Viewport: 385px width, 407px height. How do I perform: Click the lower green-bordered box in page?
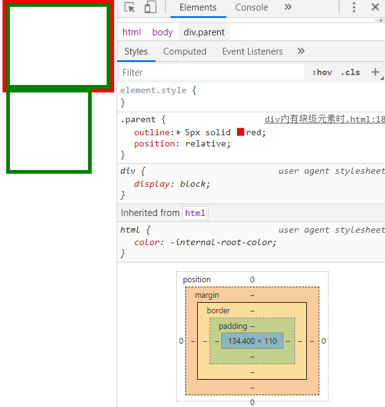(49, 132)
